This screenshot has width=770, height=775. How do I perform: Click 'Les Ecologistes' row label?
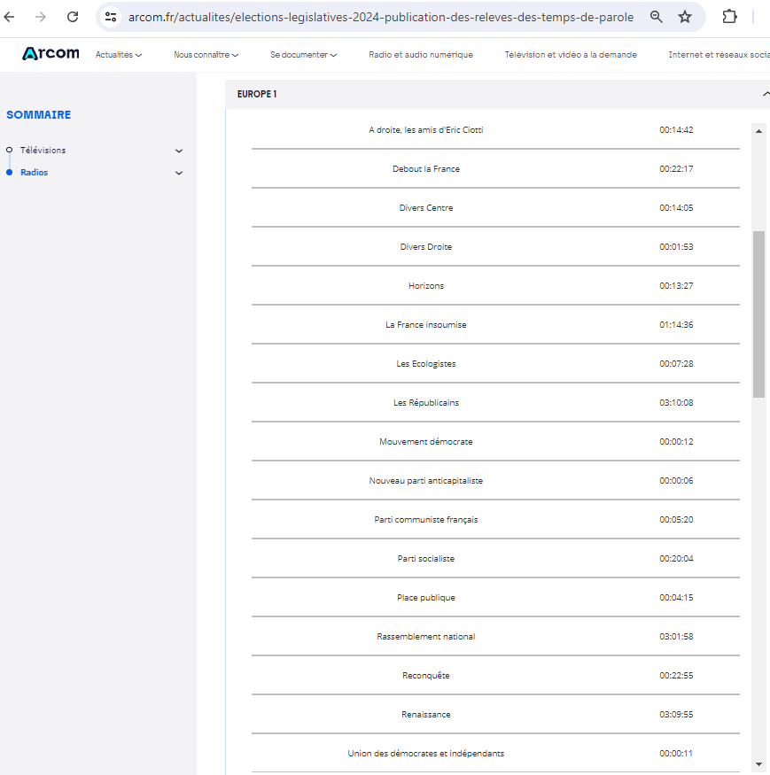[x=426, y=364]
